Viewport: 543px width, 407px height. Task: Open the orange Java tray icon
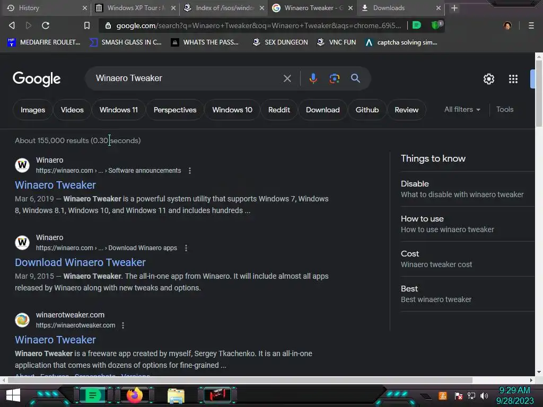tap(443, 395)
